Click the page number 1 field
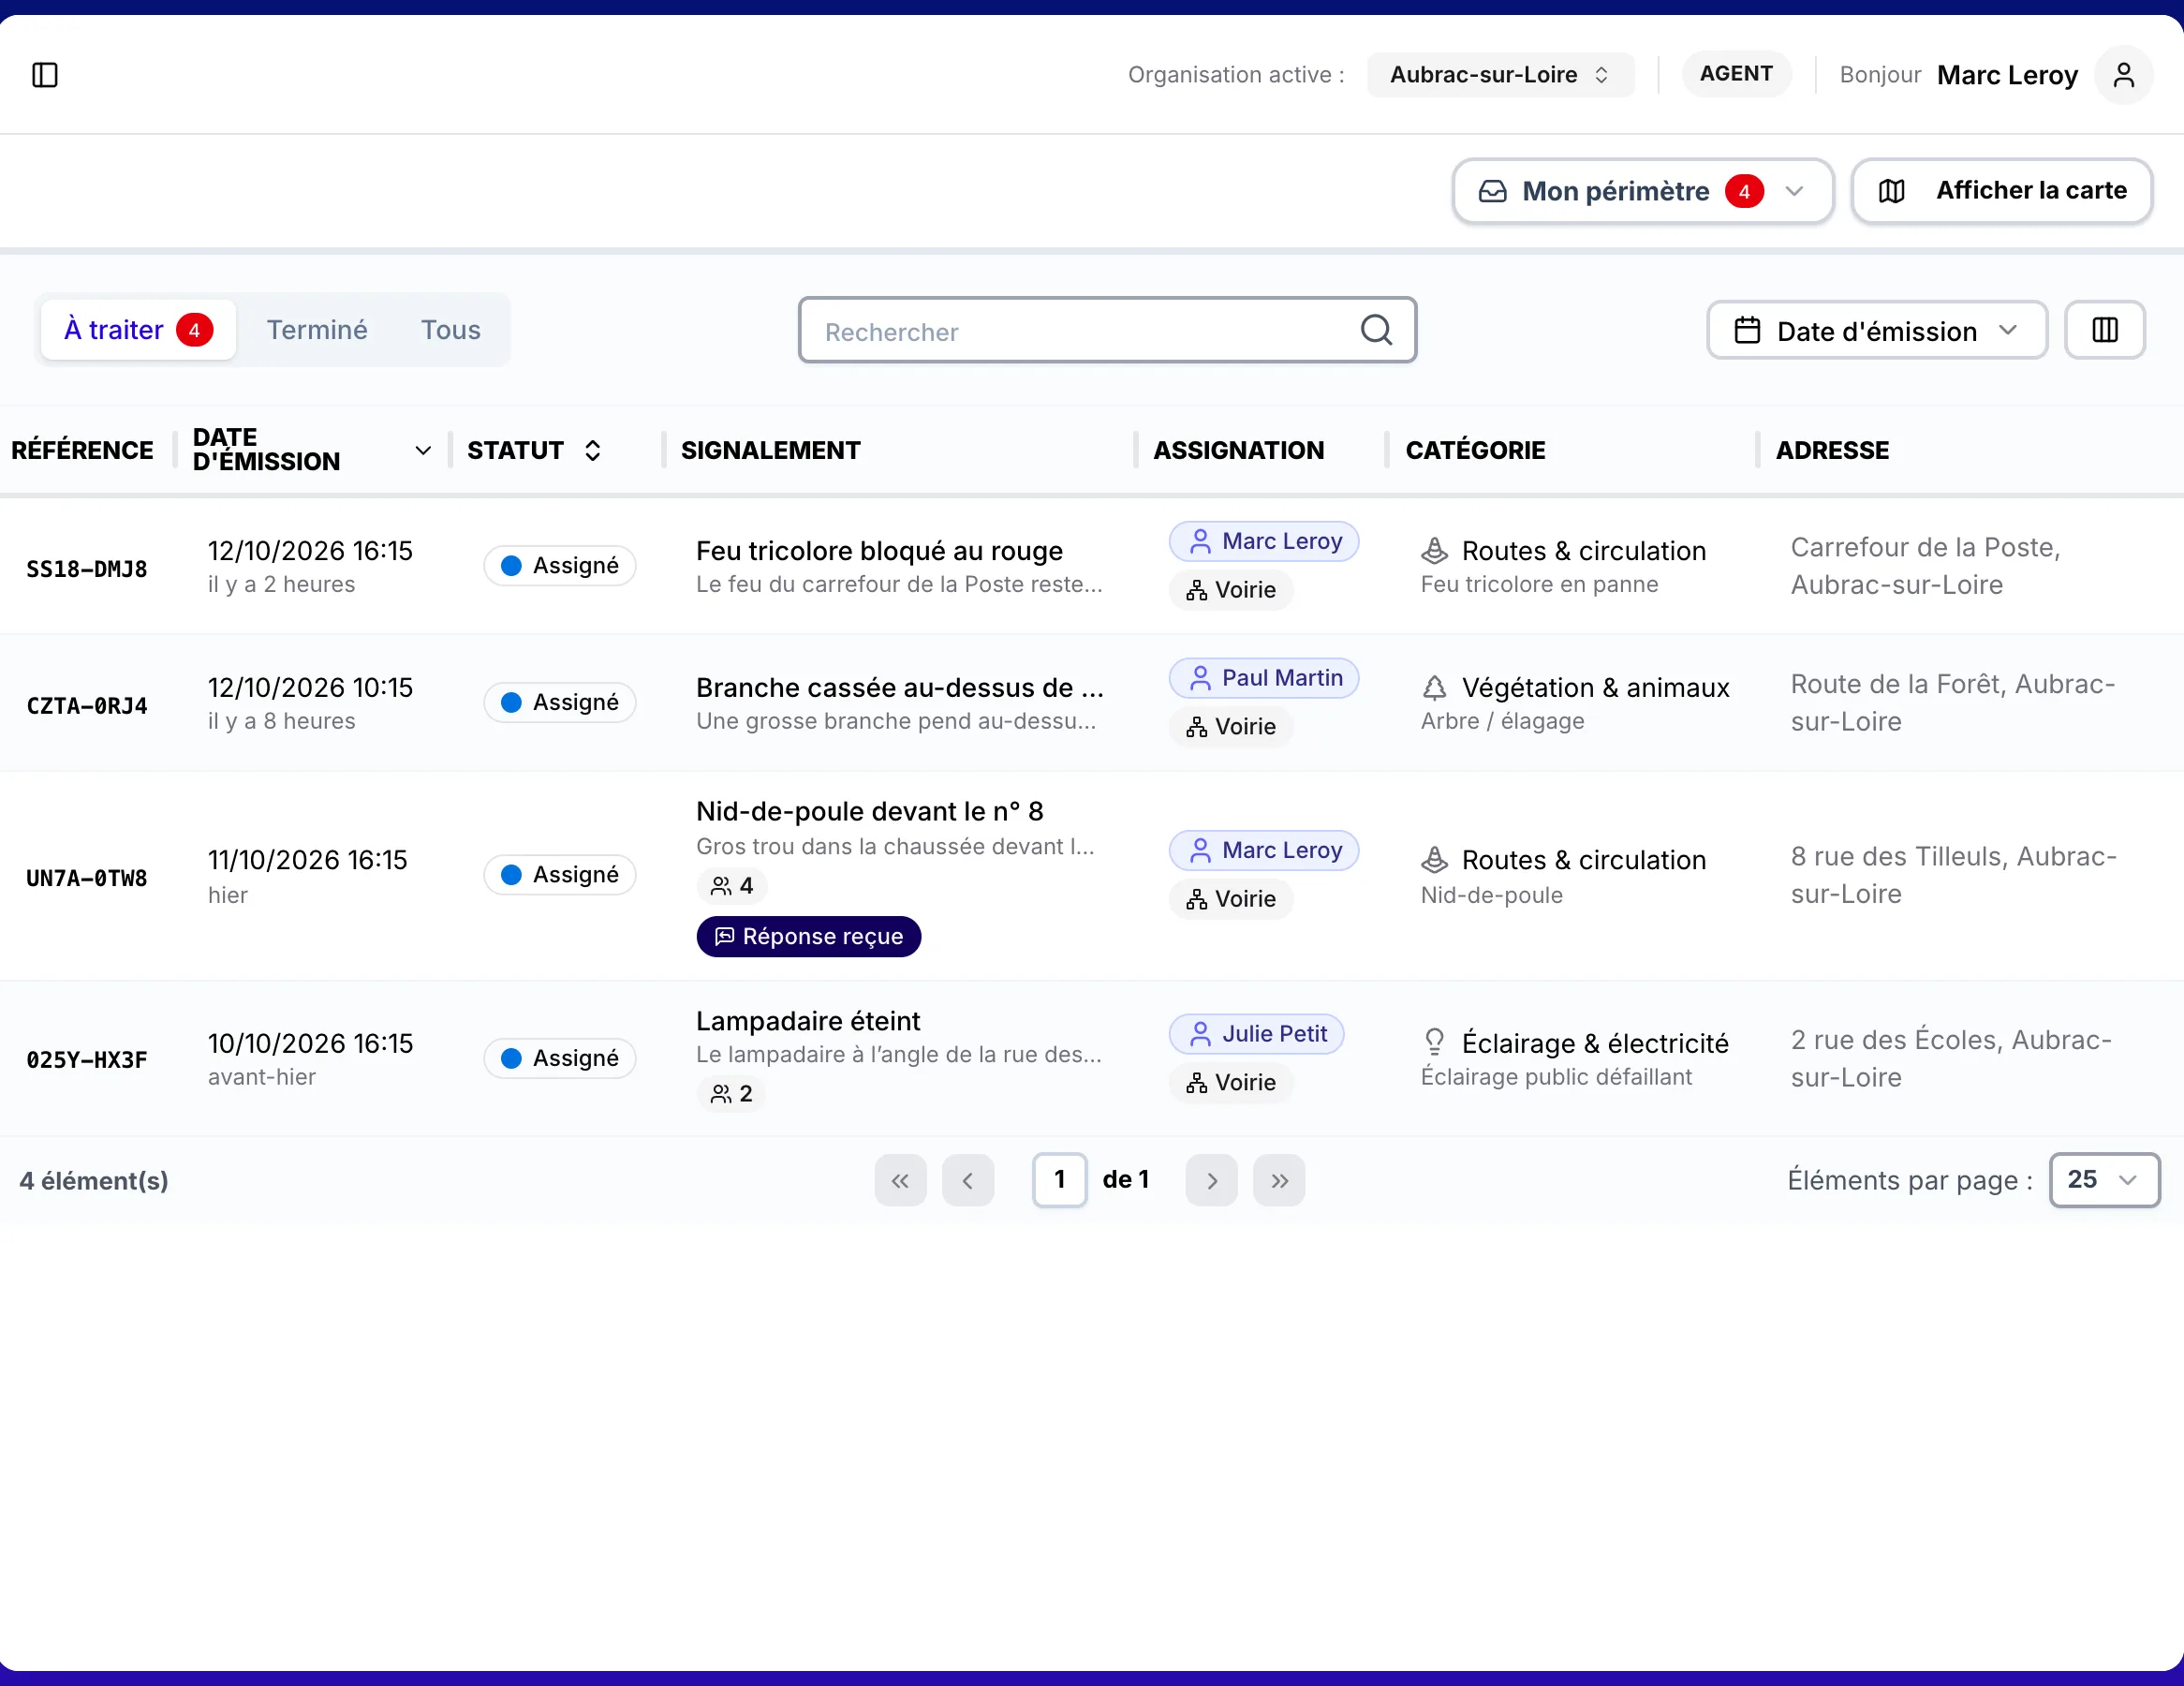 [1059, 1180]
